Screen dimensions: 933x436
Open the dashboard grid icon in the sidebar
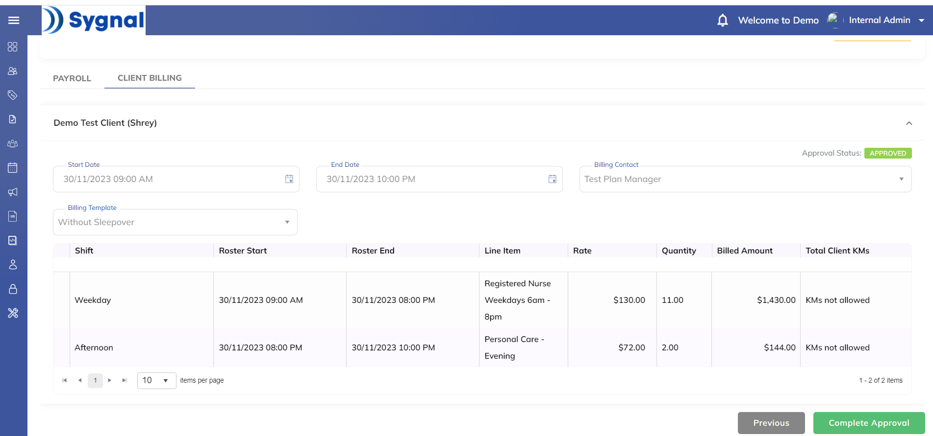coord(13,47)
